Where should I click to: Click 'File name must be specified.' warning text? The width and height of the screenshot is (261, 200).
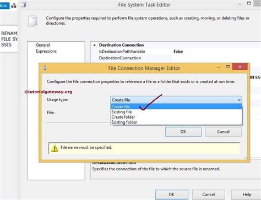click(x=86, y=147)
